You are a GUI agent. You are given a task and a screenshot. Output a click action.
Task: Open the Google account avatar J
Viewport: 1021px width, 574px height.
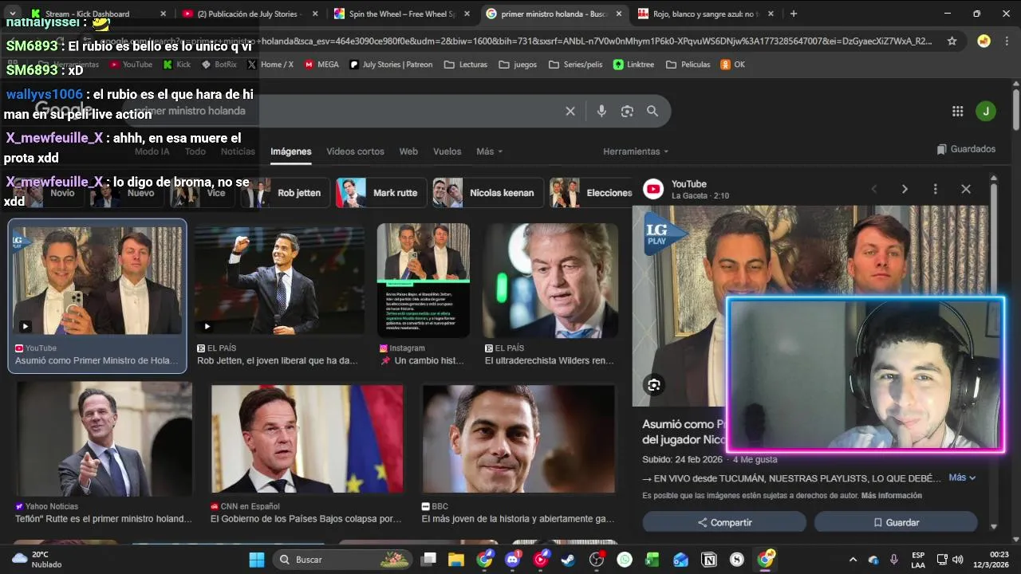click(985, 112)
